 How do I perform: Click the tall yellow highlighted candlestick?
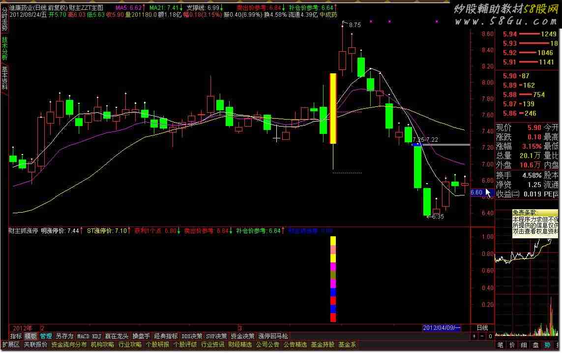(x=333, y=108)
